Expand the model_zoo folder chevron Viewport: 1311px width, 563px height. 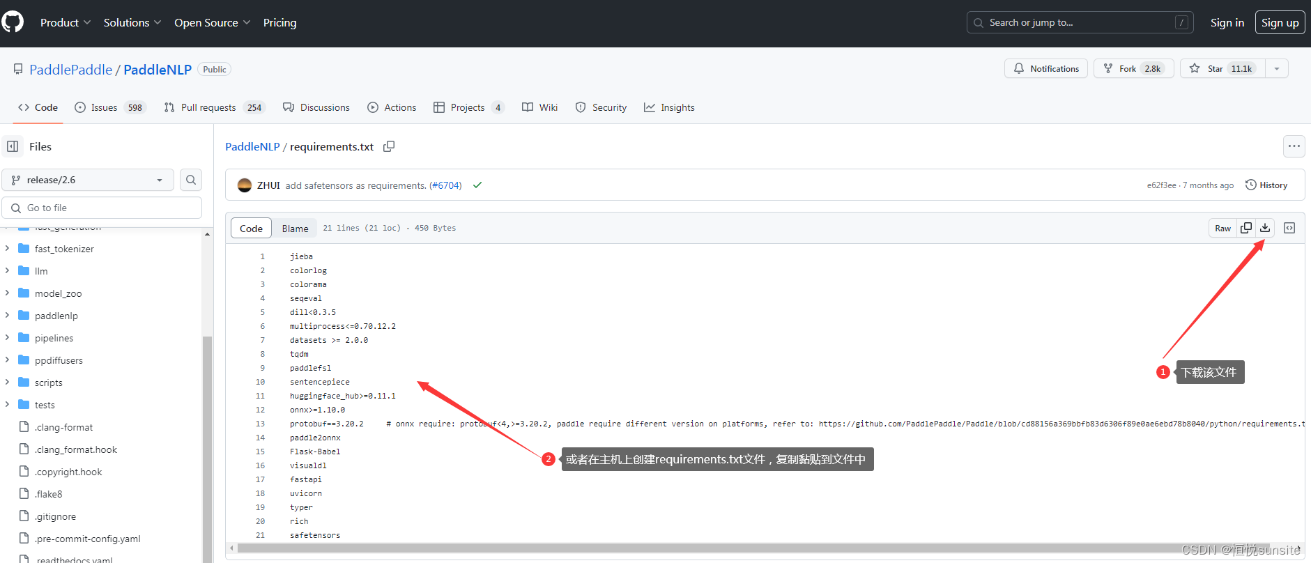pyautogui.click(x=7, y=293)
